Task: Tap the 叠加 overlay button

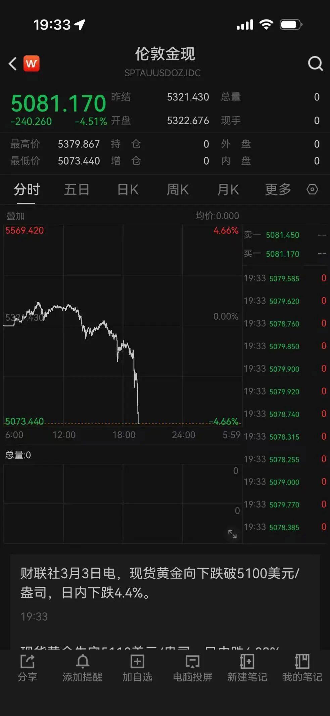Action: click(15, 216)
